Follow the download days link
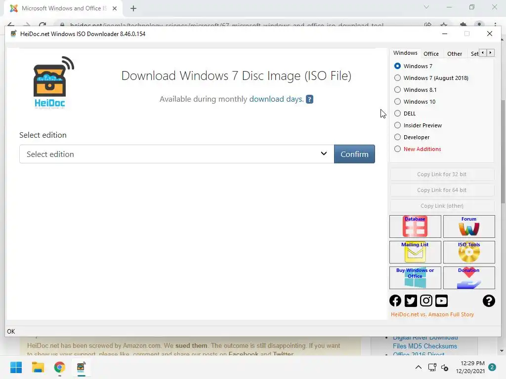This screenshot has height=379, width=506. coord(277,99)
